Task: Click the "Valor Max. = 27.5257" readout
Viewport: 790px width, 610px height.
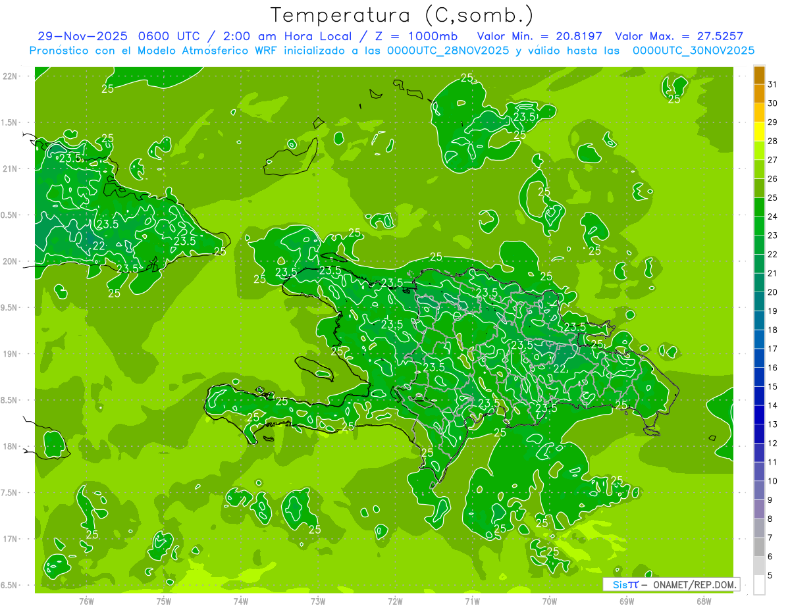Action: click(679, 36)
